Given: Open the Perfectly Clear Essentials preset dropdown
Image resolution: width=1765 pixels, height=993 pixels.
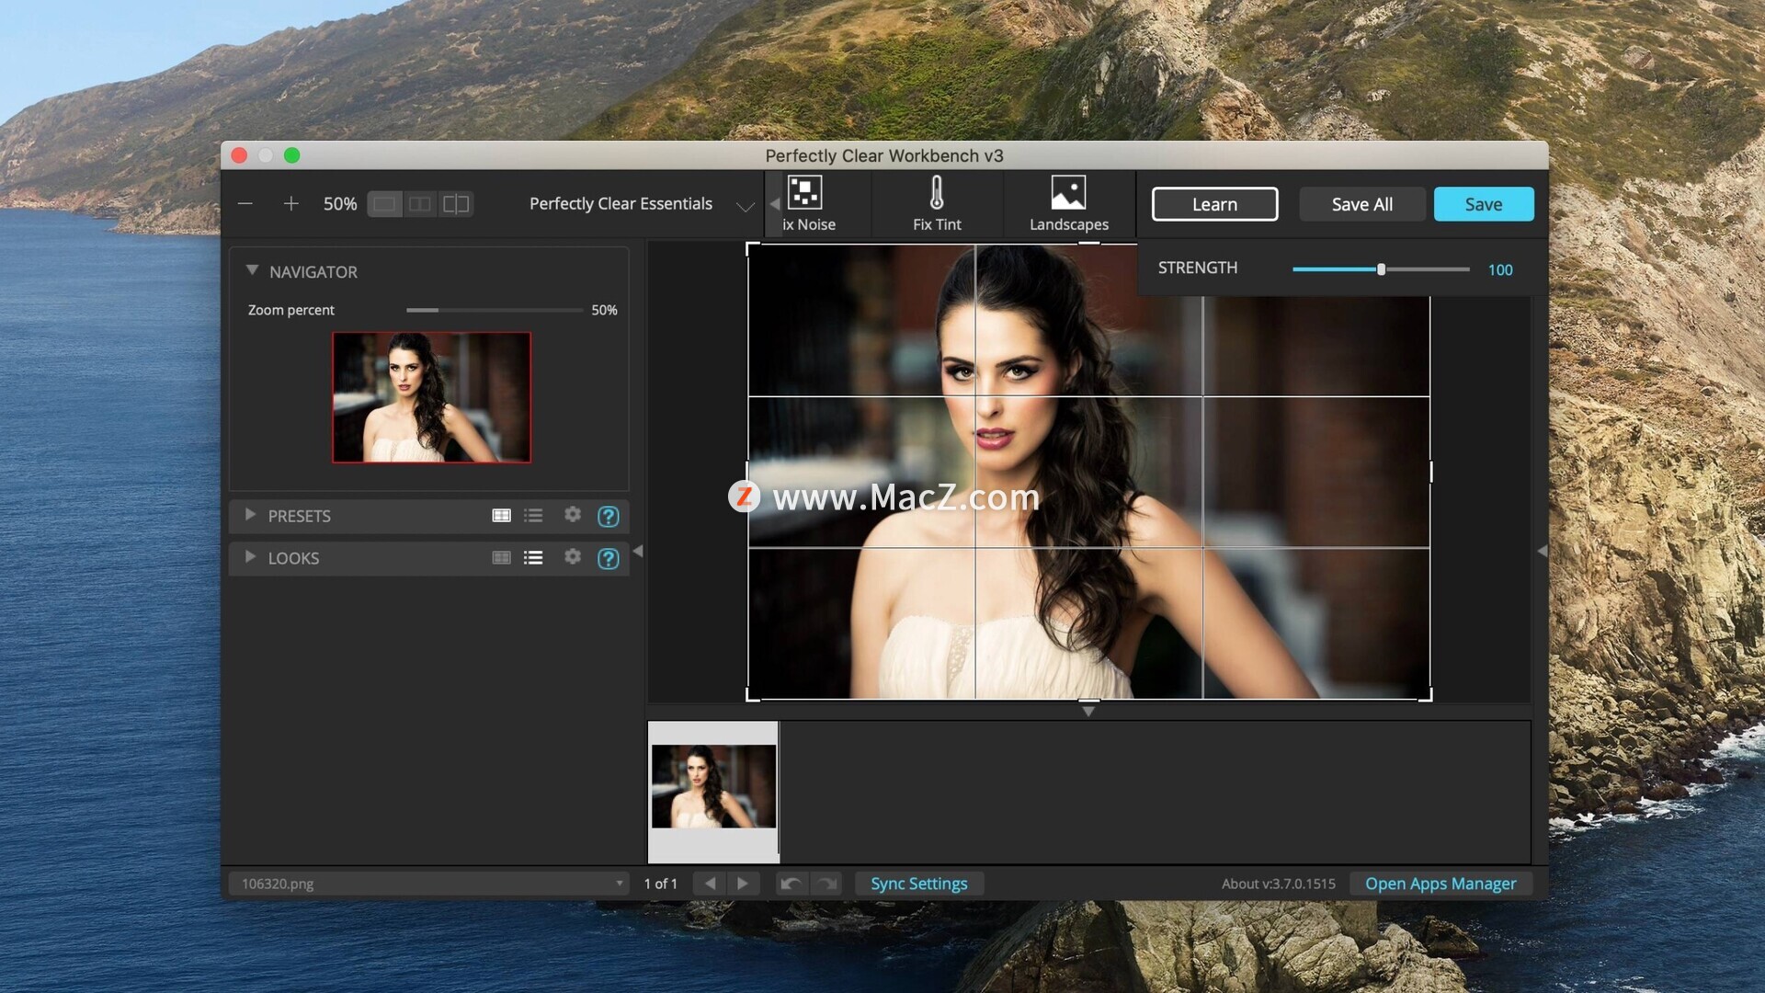Looking at the screenshot, I should pyautogui.click(x=642, y=204).
